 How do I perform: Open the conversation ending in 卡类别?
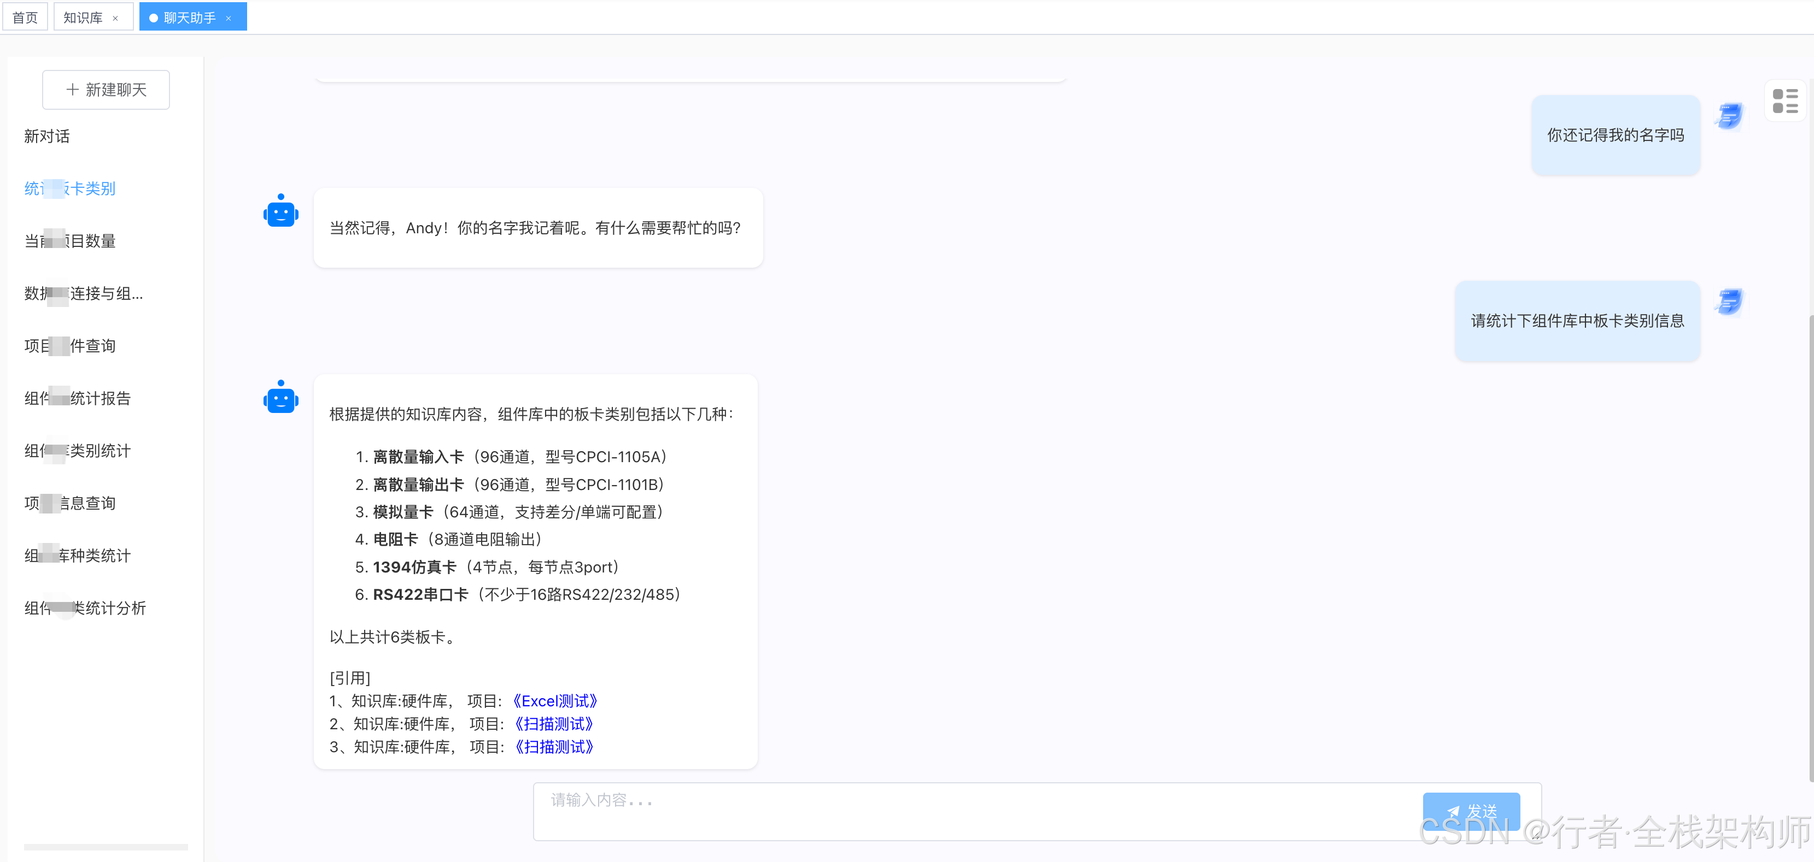click(x=70, y=188)
